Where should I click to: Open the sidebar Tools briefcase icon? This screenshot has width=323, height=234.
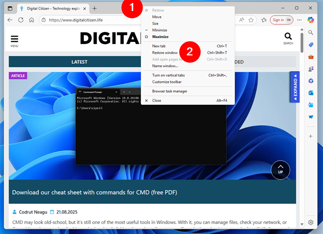(x=311, y=57)
